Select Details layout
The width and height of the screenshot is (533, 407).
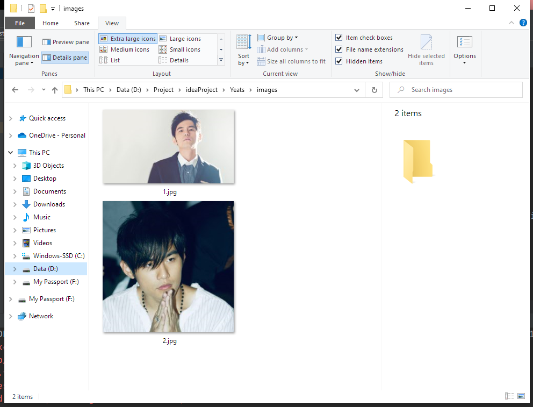(174, 60)
